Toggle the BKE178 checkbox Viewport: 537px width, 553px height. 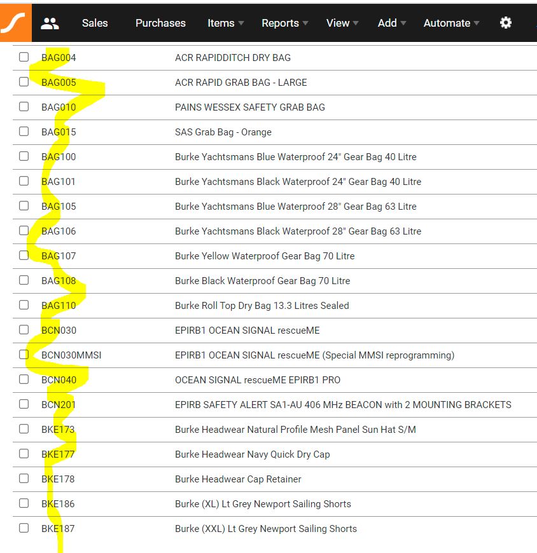pos(24,478)
